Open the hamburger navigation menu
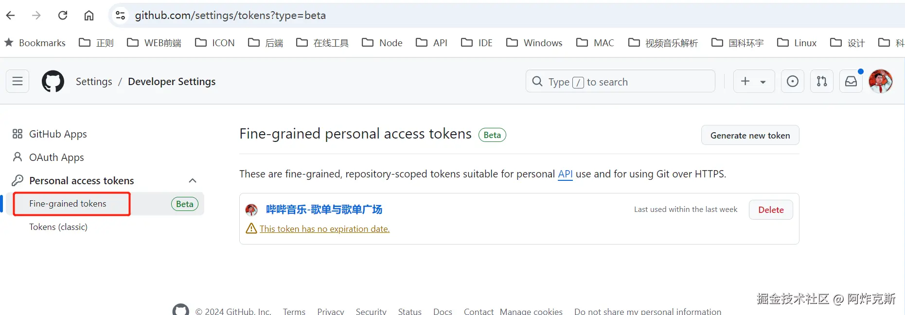The image size is (905, 315). point(18,81)
